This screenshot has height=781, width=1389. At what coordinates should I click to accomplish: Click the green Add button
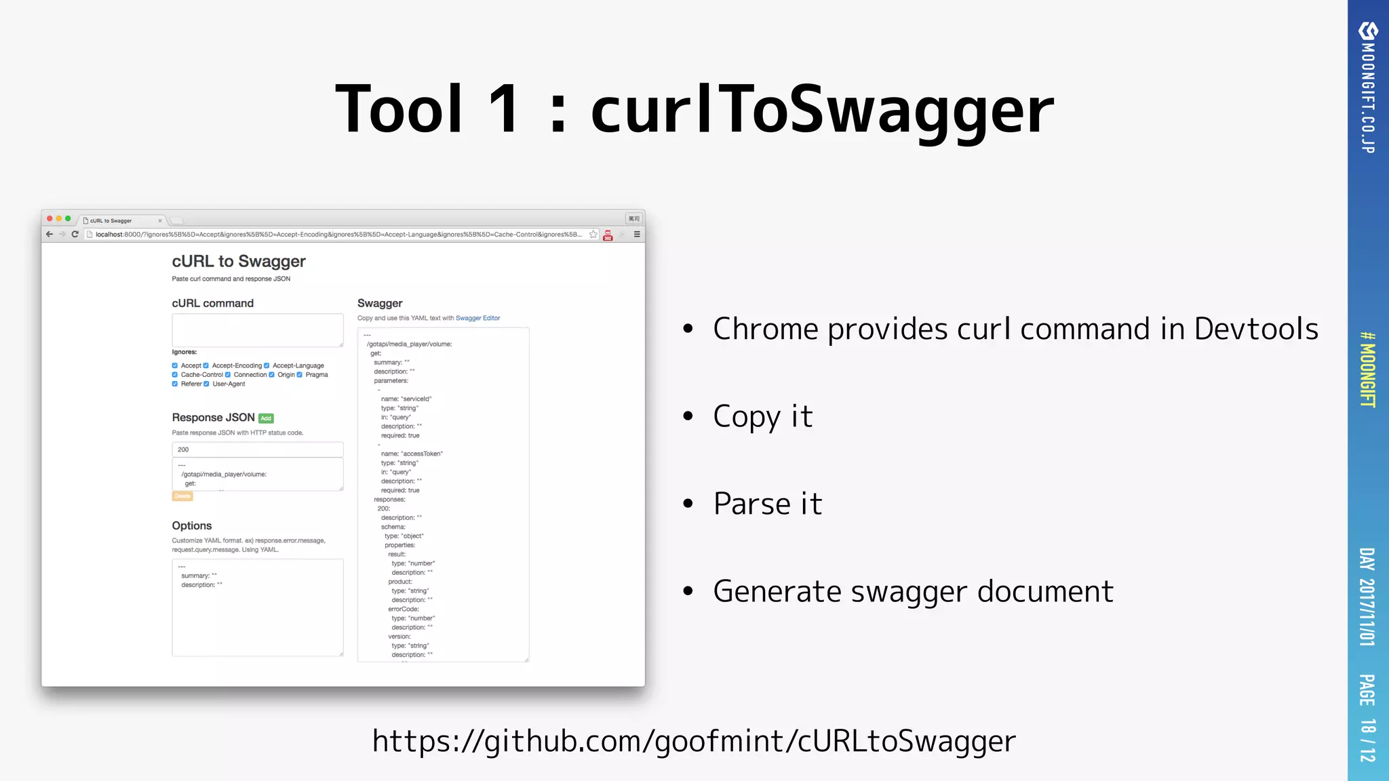coord(266,418)
